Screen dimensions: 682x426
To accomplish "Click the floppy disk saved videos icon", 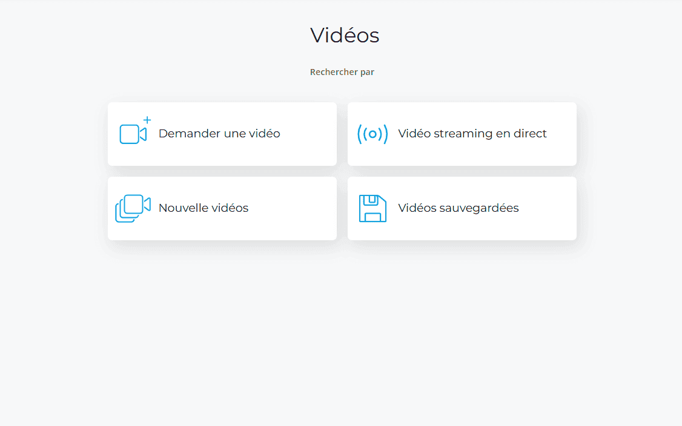I will (x=372, y=208).
